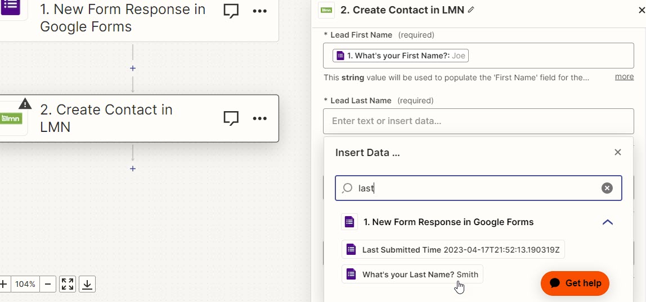The width and height of the screenshot is (646, 302).
Task: Collapse New Form Response in Google Forms section
Action: [x=608, y=222]
